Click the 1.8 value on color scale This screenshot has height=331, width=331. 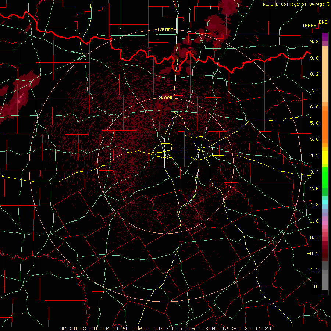click(314, 205)
